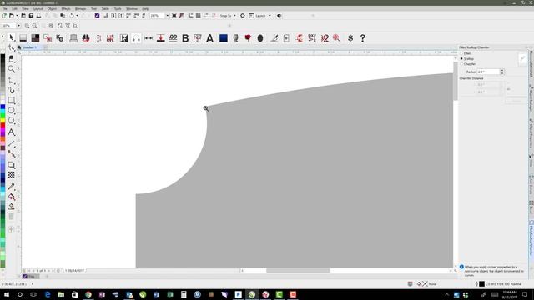534x300 pixels.
Task: Pick the blue swatch in color palette
Action: 3,107
